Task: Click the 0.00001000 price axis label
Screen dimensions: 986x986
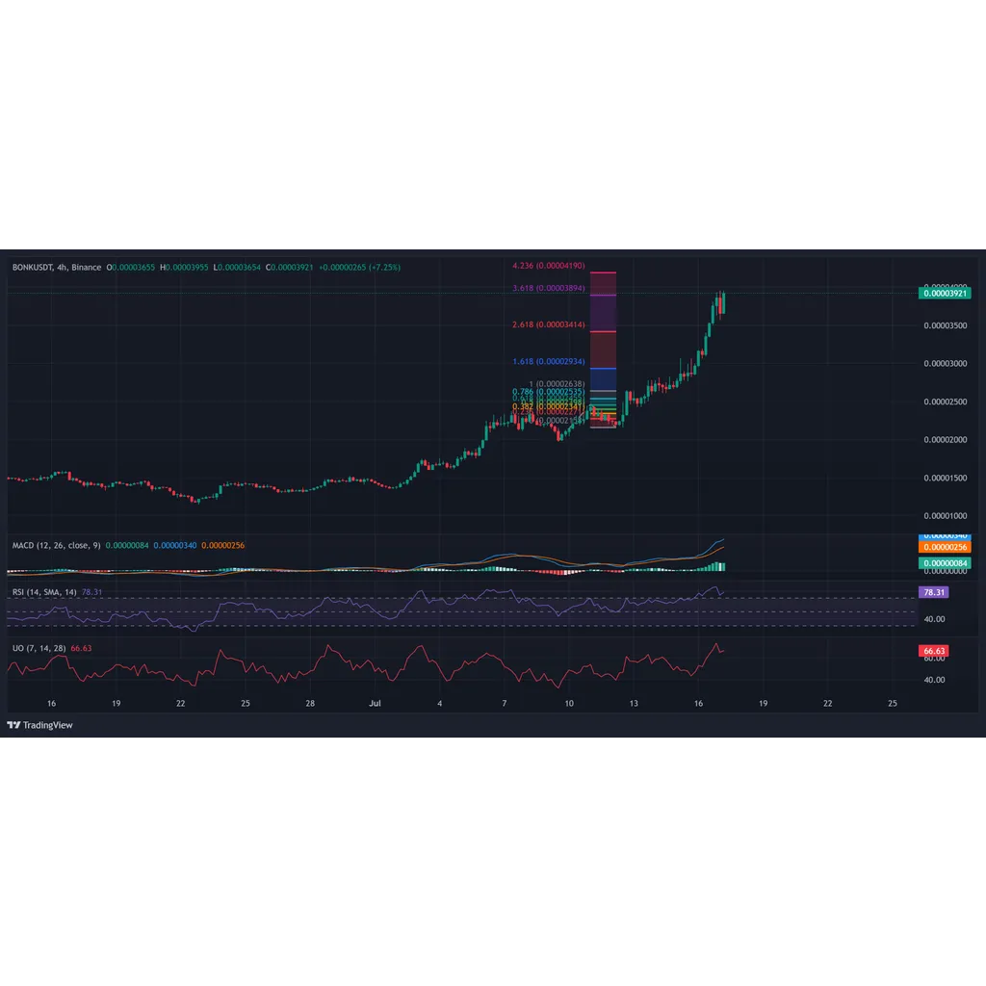Action: (946, 516)
